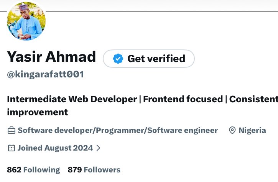Click the blue verified checkmark badge
The height and width of the screenshot is (182, 278).
pyautogui.click(x=118, y=59)
